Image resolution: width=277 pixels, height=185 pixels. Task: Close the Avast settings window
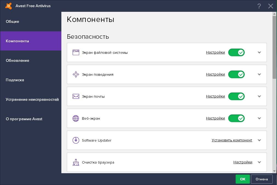270,6
